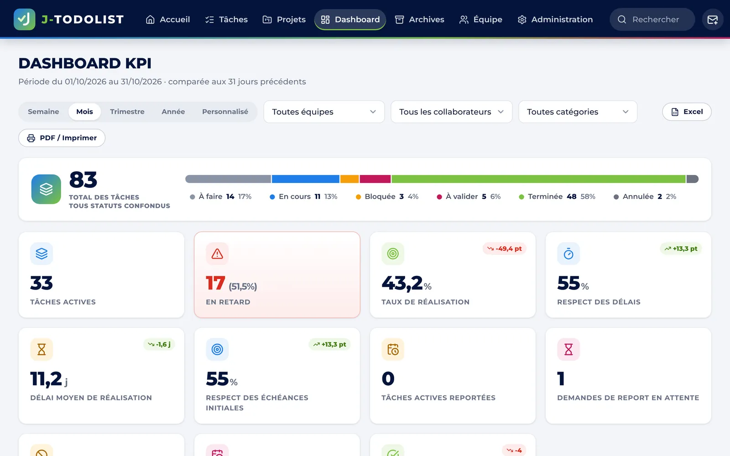
Task: Click the archive box icon beside Archives
Action: pyautogui.click(x=399, y=20)
